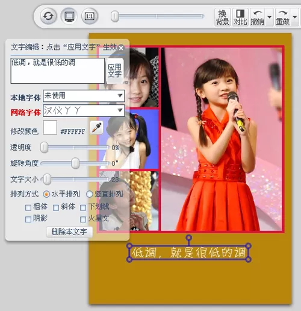Enable the 阴影 shadow checkbox
301x311 pixels.
click(28, 219)
